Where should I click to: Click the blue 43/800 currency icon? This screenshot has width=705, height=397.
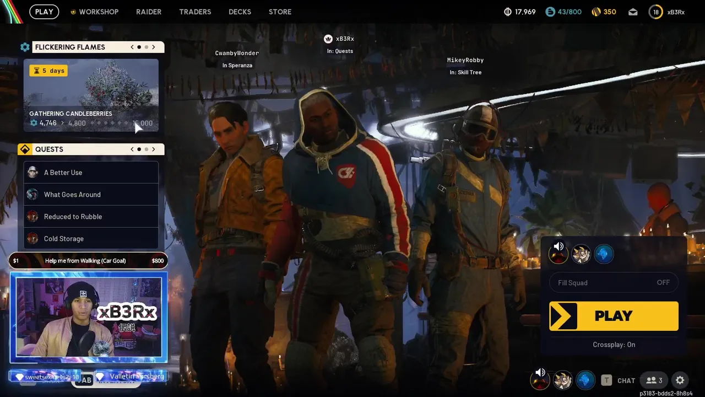point(550,12)
